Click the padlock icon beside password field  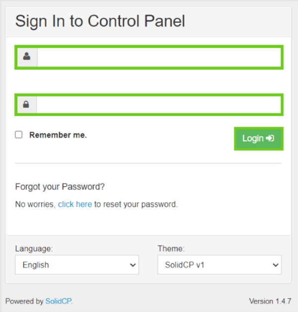[26, 104]
